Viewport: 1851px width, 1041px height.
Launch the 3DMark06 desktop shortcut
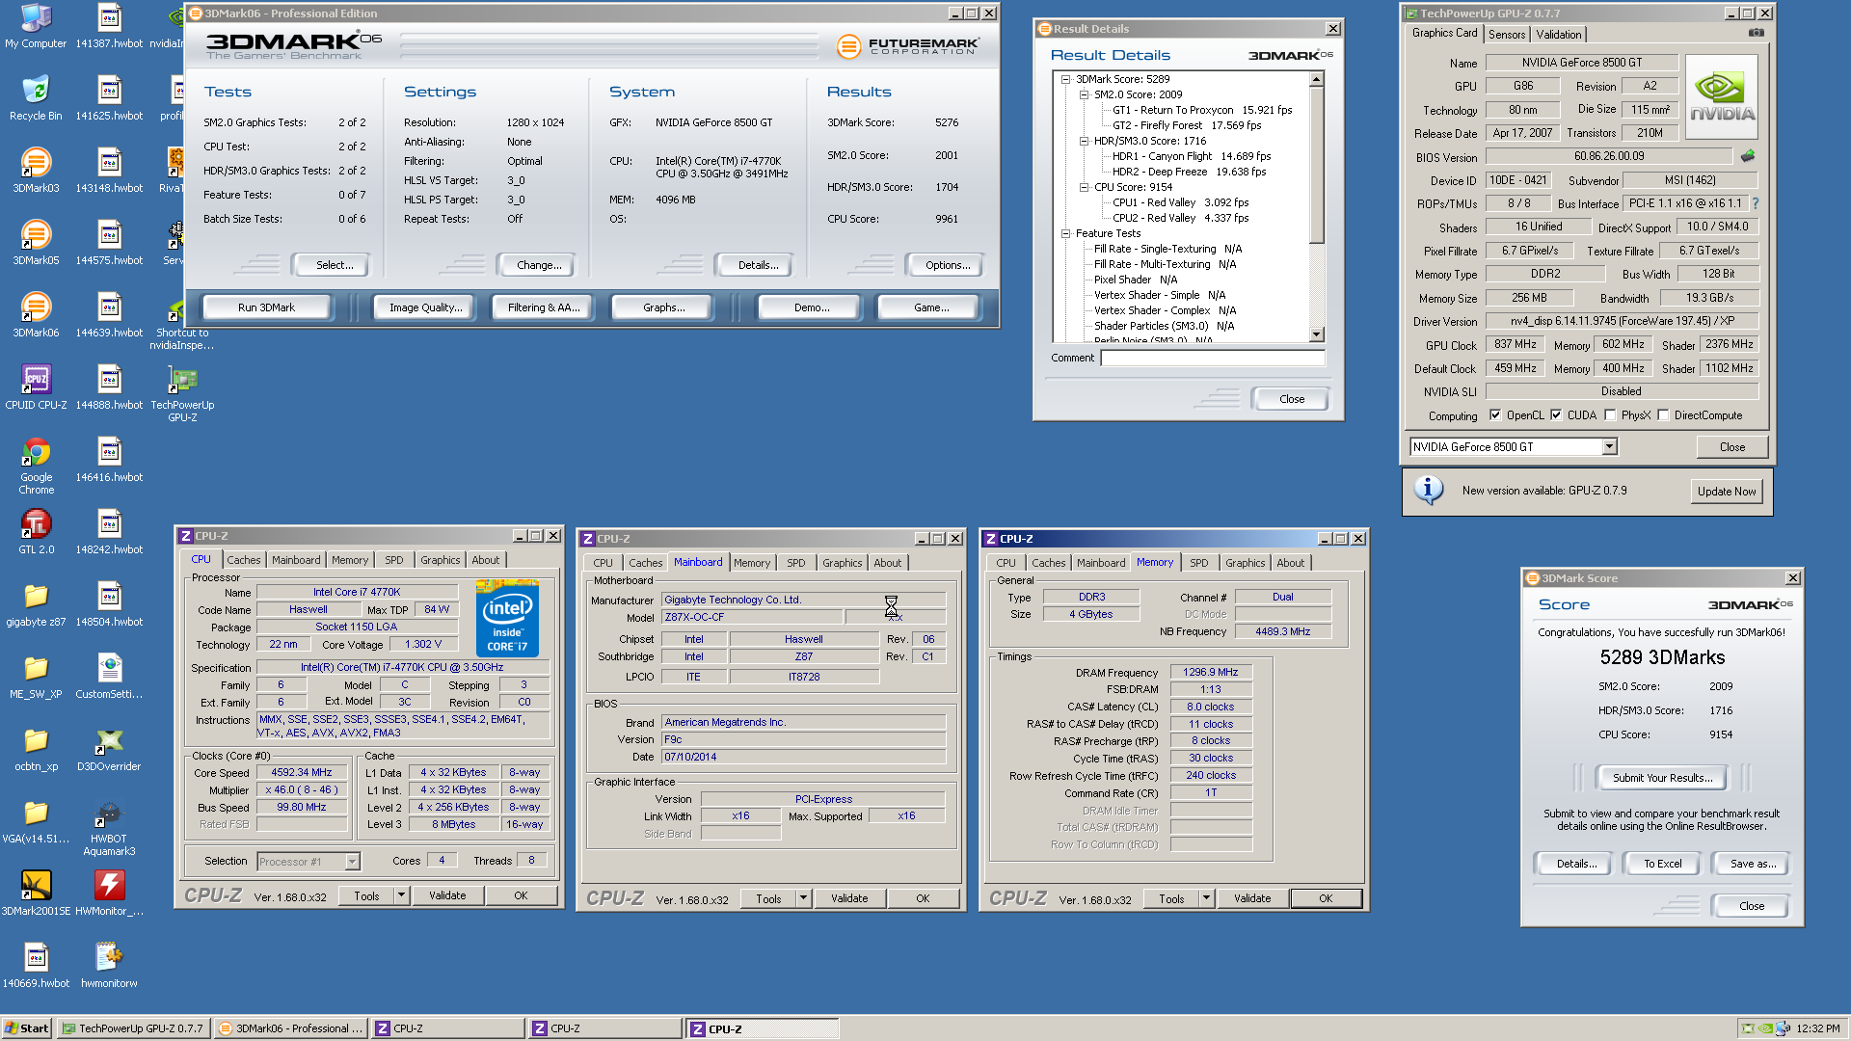click(x=36, y=315)
